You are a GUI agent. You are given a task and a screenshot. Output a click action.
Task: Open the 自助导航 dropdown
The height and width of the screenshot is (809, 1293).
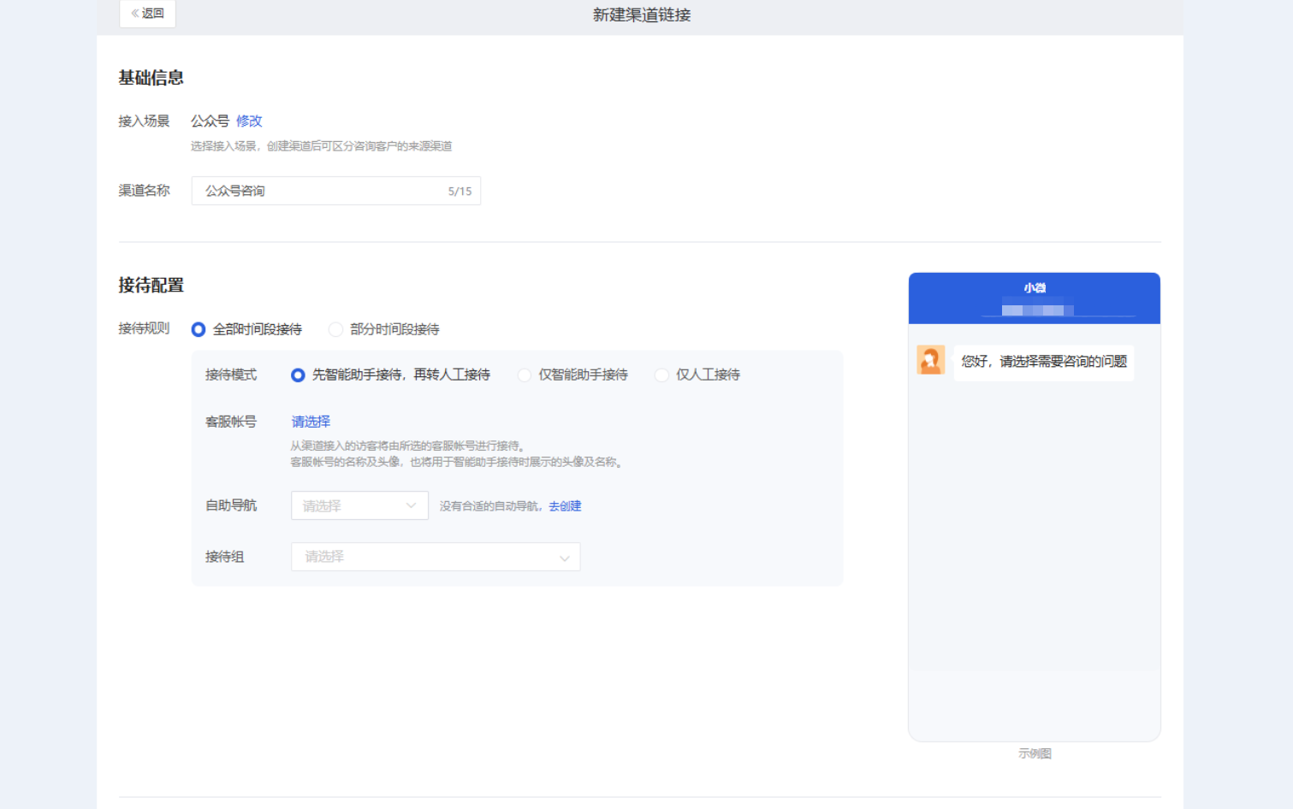click(x=359, y=505)
